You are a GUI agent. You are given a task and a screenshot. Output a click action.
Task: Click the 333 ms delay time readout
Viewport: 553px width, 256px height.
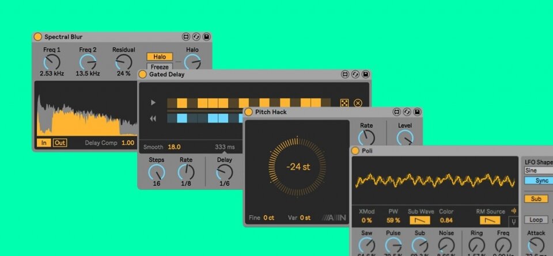pyautogui.click(x=225, y=147)
